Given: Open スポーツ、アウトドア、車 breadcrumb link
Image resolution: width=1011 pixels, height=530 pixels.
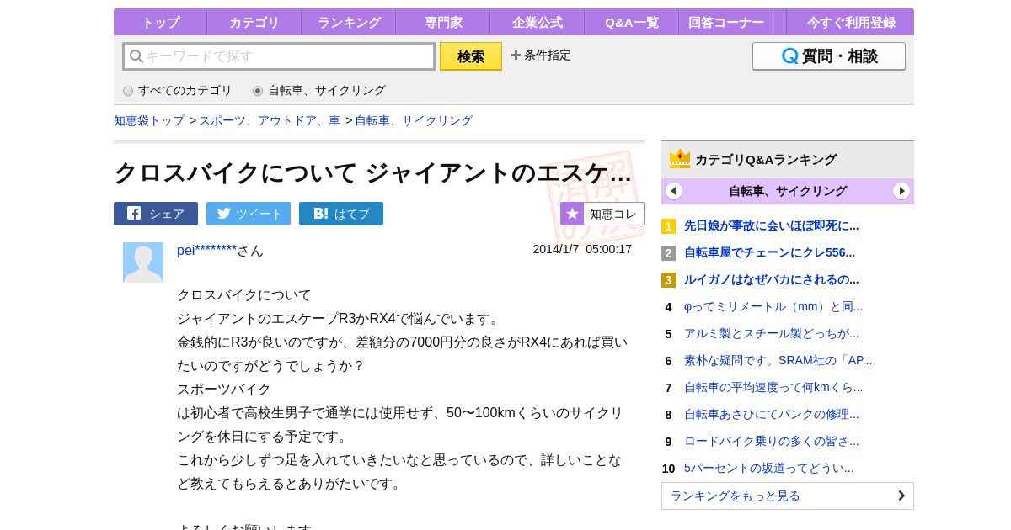Looking at the screenshot, I should coord(270,120).
